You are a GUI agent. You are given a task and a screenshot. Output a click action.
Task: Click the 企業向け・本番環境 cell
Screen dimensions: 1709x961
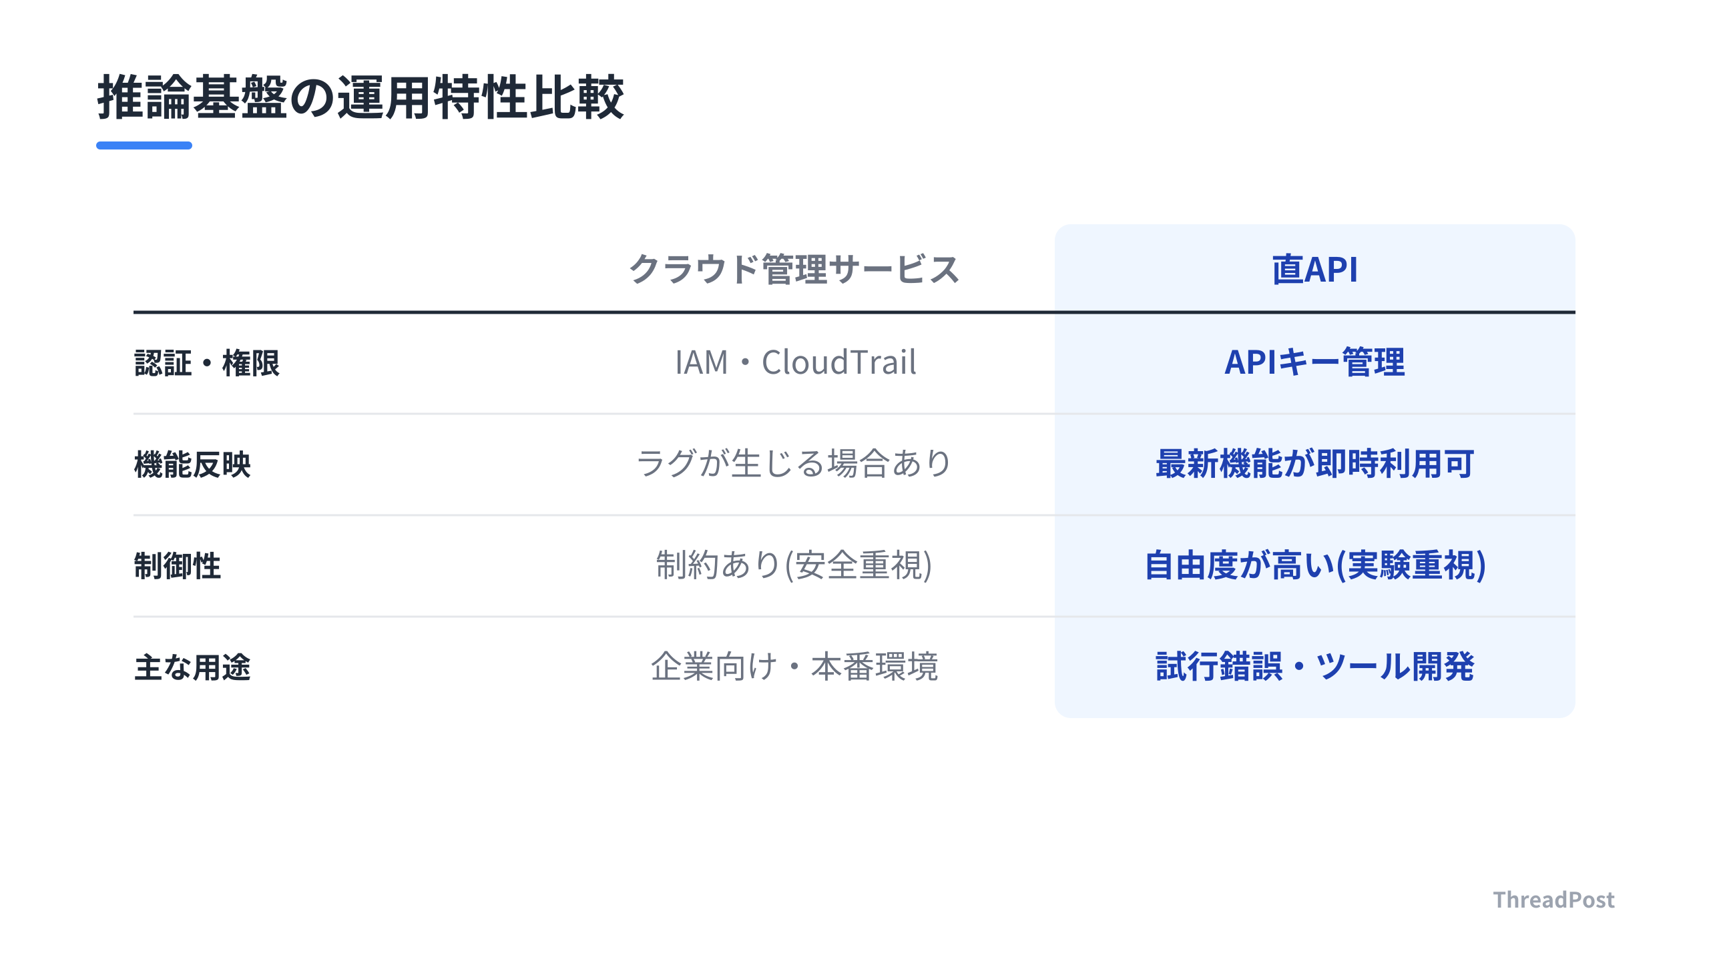click(794, 667)
